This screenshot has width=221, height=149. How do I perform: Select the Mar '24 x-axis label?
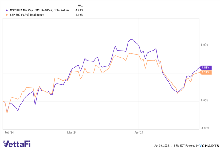point(72,133)
